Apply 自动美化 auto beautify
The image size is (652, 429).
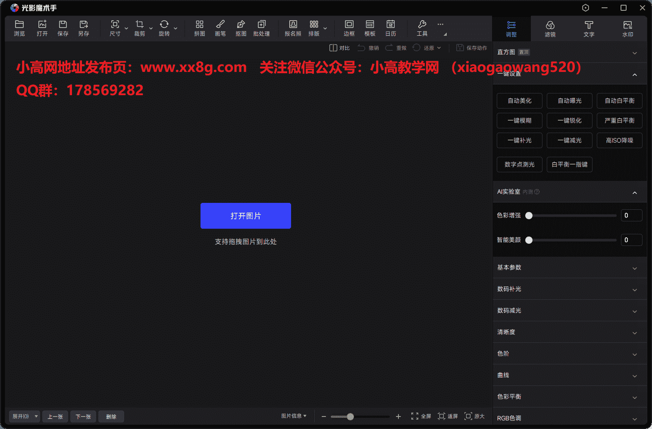pyautogui.click(x=520, y=101)
